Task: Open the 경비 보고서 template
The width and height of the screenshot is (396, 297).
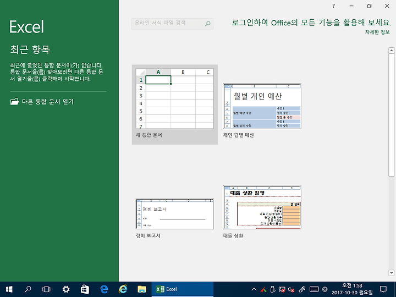Action: point(175,214)
